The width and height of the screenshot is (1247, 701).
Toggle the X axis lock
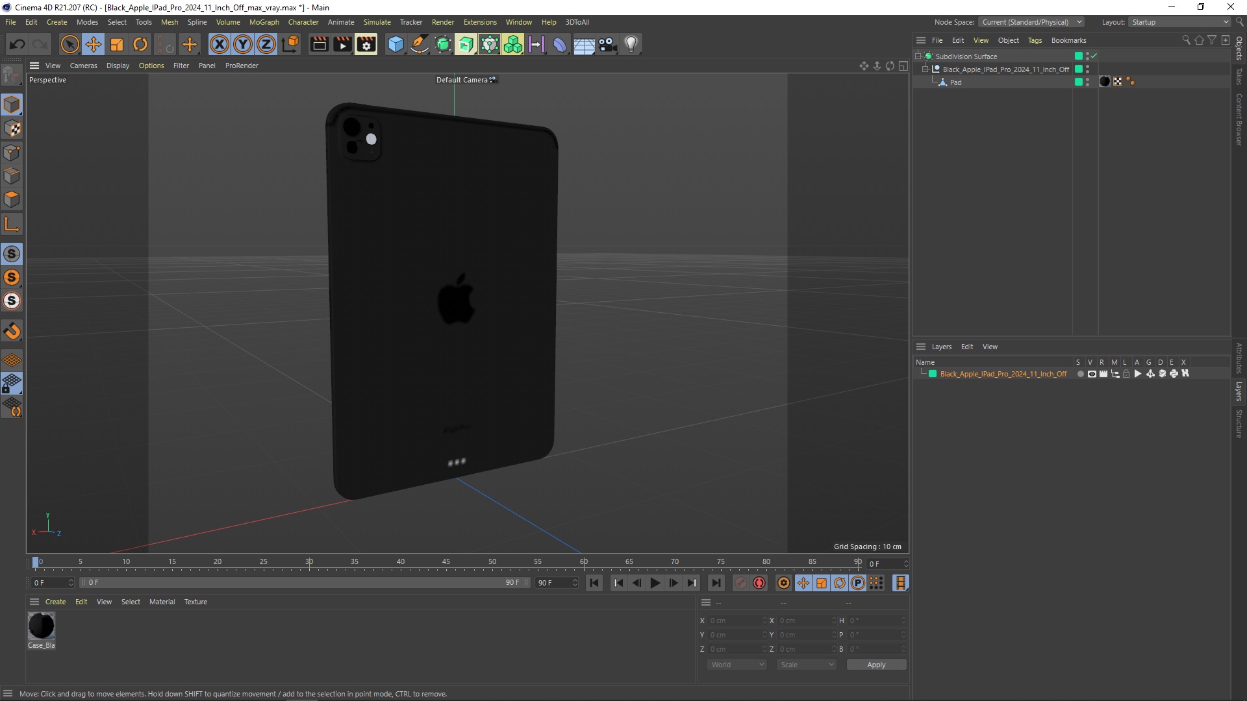click(220, 44)
